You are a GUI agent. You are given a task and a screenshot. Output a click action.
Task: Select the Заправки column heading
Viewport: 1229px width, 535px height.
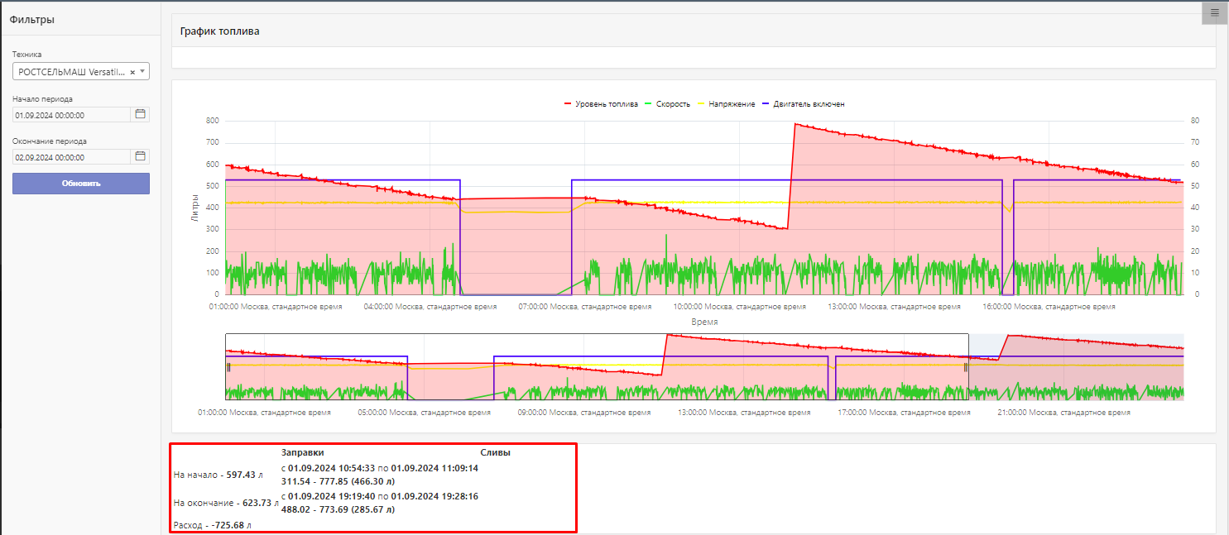click(x=302, y=452)
